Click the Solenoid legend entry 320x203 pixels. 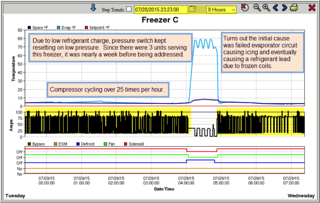(x=134, y=144)
